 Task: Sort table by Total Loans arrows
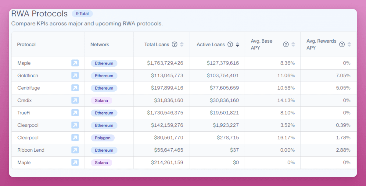tap(182, 44)
